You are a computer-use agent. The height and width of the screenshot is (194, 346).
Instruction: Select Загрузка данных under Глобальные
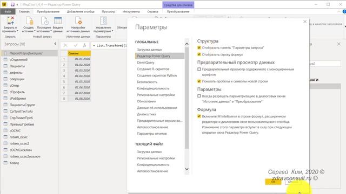click(x=149, y=50)
